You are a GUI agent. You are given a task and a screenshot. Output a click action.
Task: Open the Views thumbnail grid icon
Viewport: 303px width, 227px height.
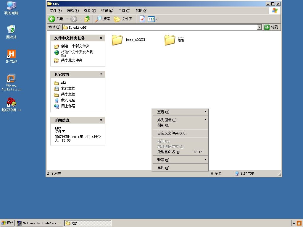click(151, 19)
